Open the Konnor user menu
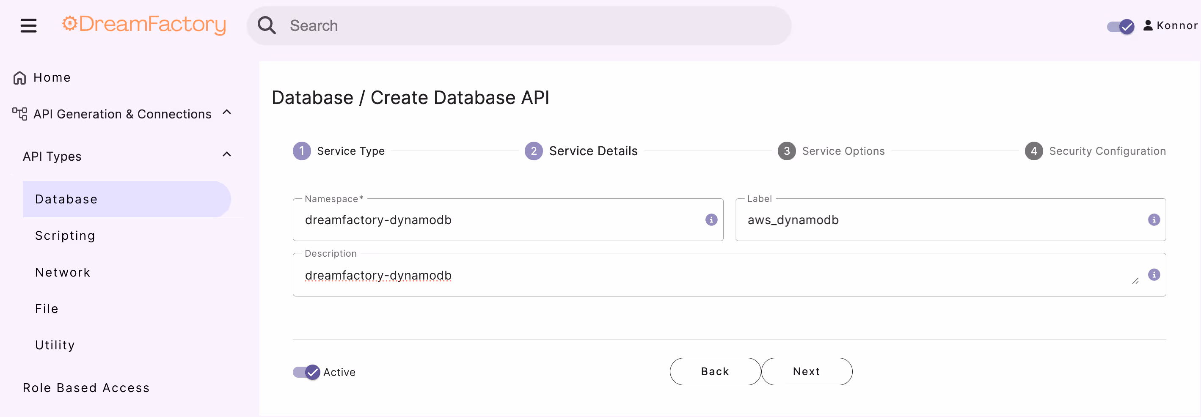Screen dimensions: 1201x417 tap(1170, 26)
